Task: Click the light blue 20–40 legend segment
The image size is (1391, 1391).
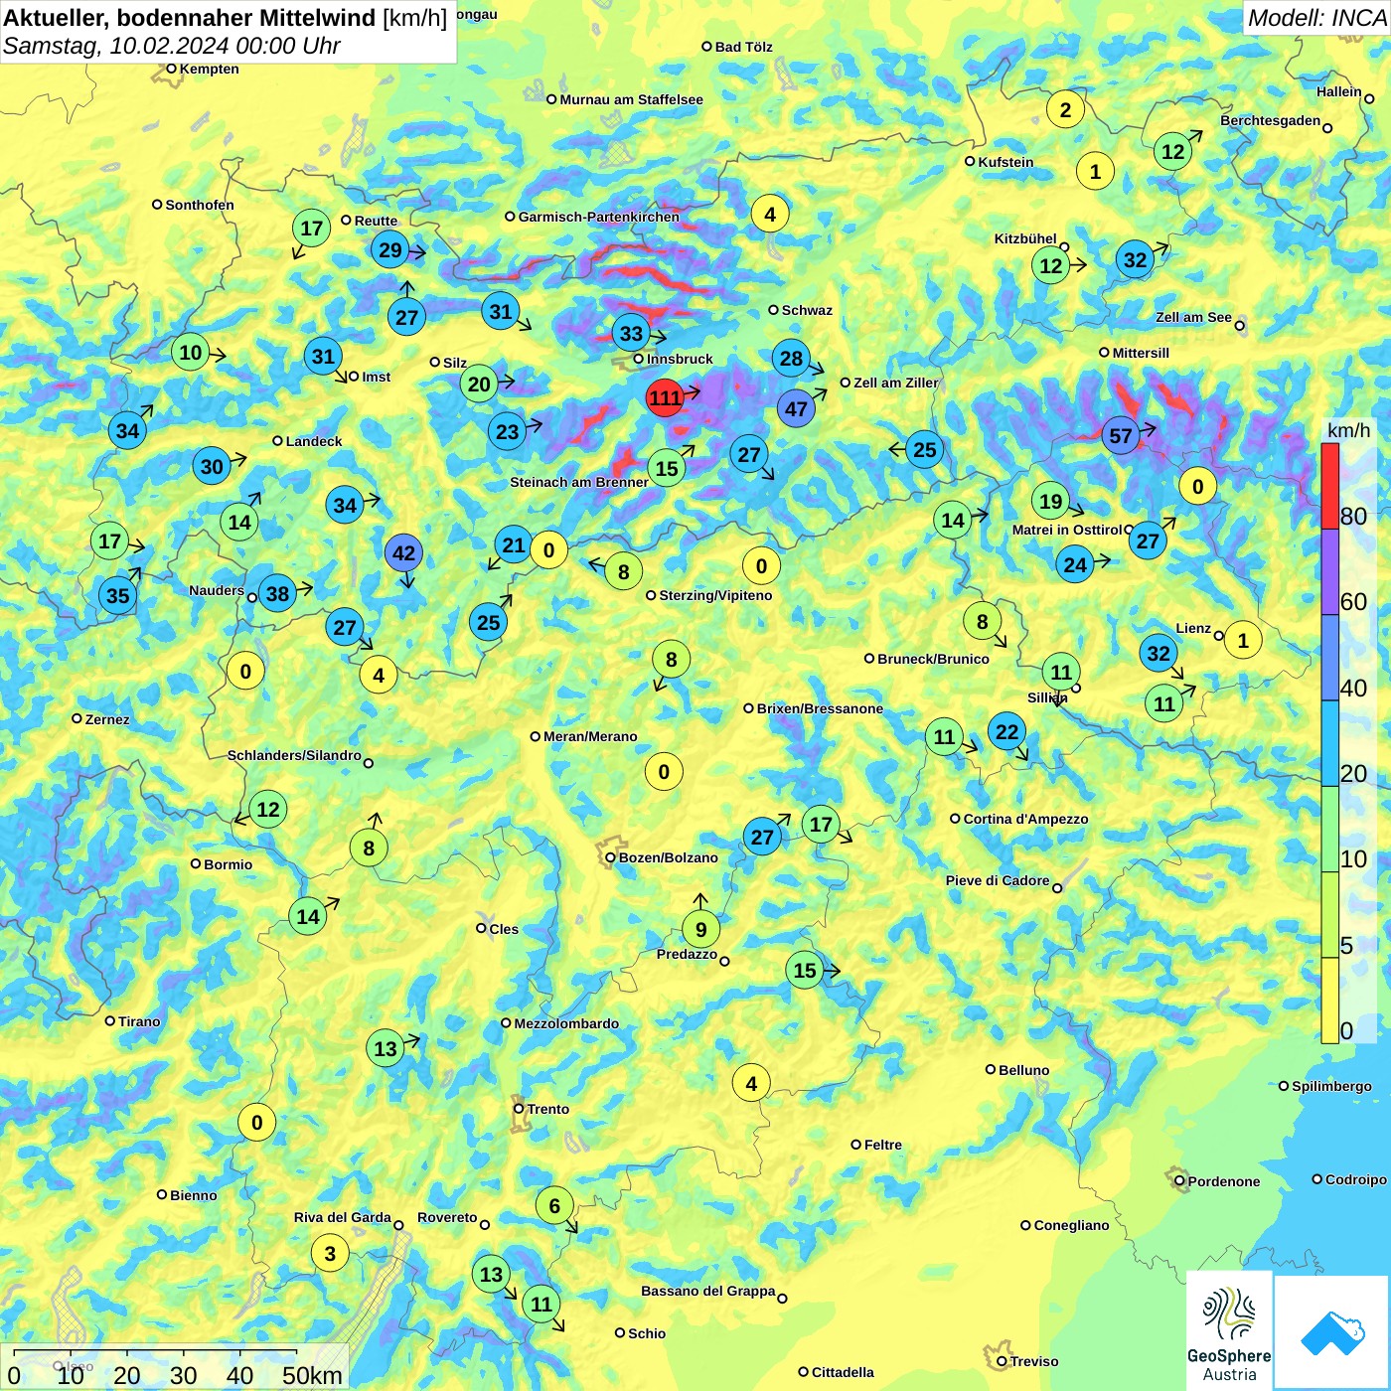Action: click(x=1330, y=744)
